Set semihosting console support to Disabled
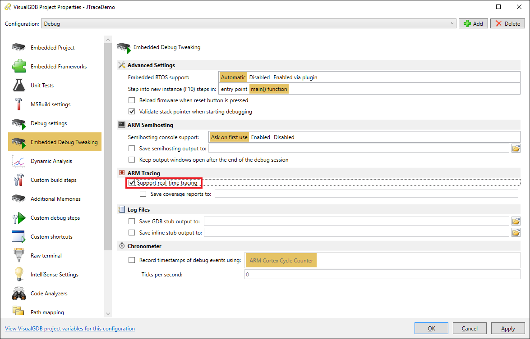This screenshot has width=530, height=339. tap(284, 137)
